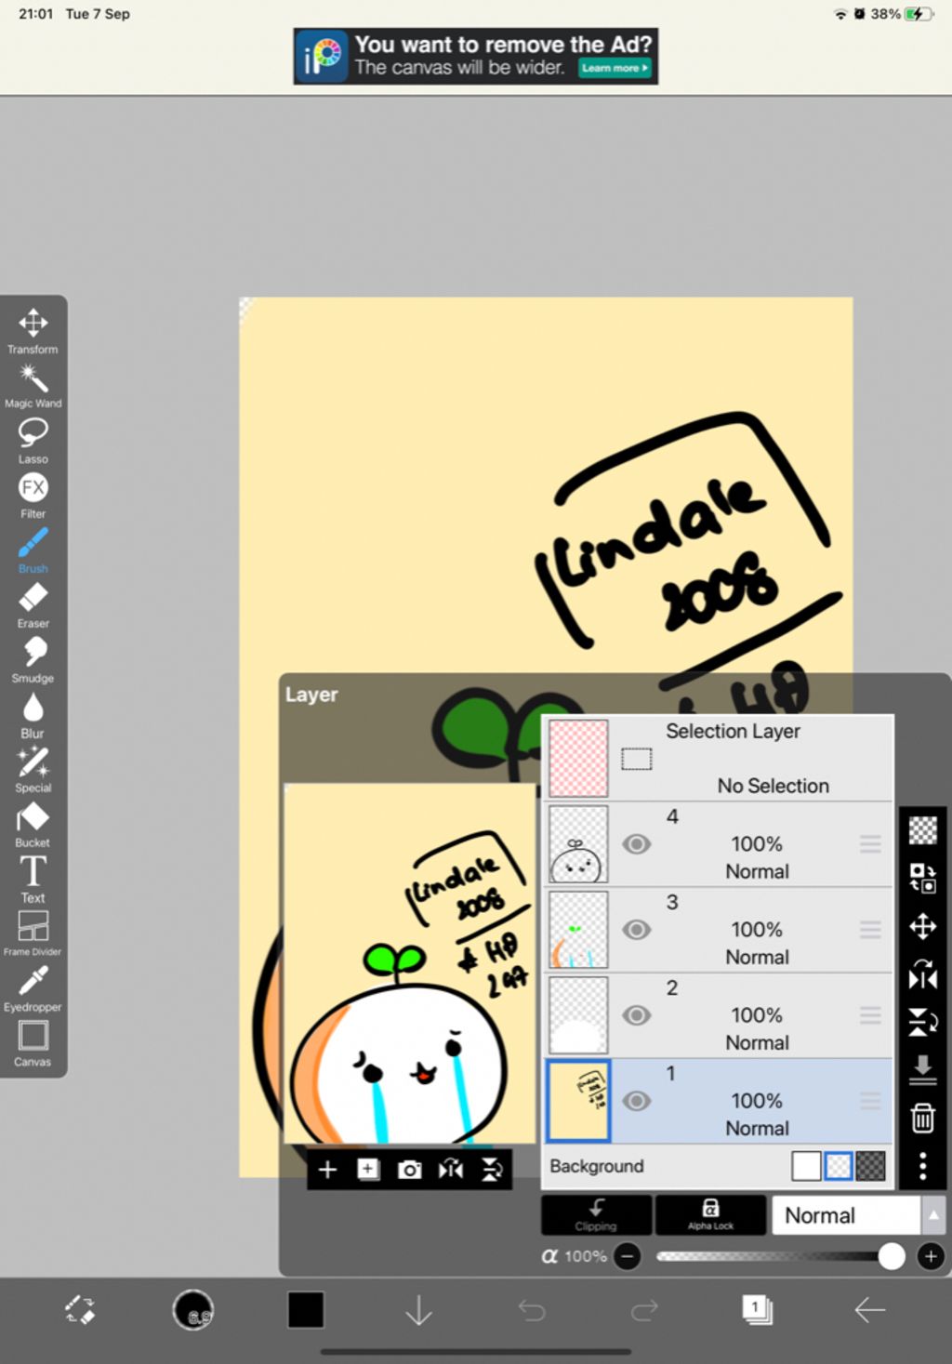
Task: Click the layer rotate-flip horizontal icon
Action: [922, 974]
